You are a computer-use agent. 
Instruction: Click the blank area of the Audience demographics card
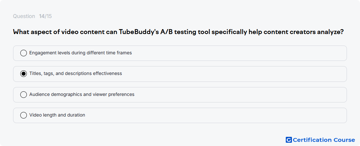pos(240,95)
